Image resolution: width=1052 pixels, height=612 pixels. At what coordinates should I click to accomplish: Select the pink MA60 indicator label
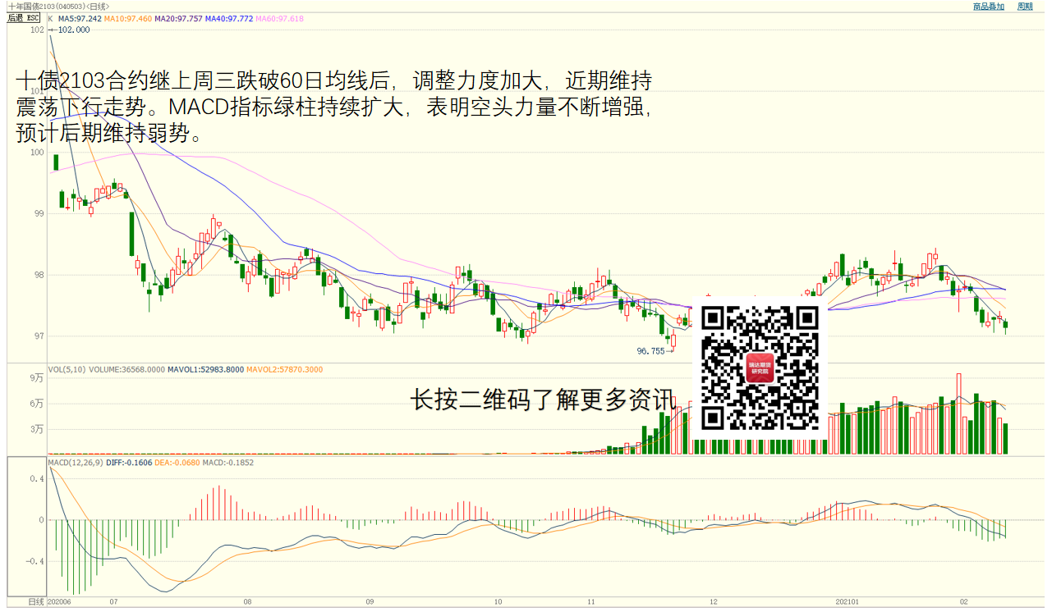[280, 18]
